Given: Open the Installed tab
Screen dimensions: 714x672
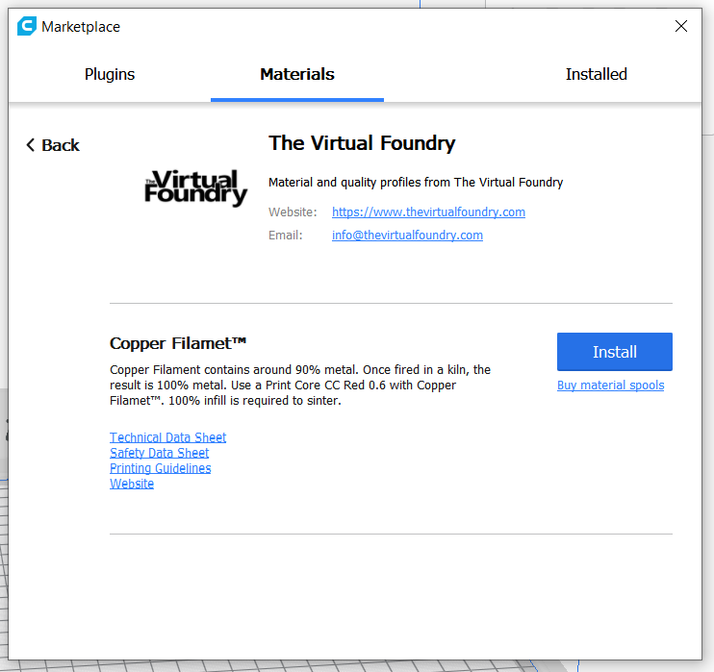Looking at the screenshot, I should [596, 74].
